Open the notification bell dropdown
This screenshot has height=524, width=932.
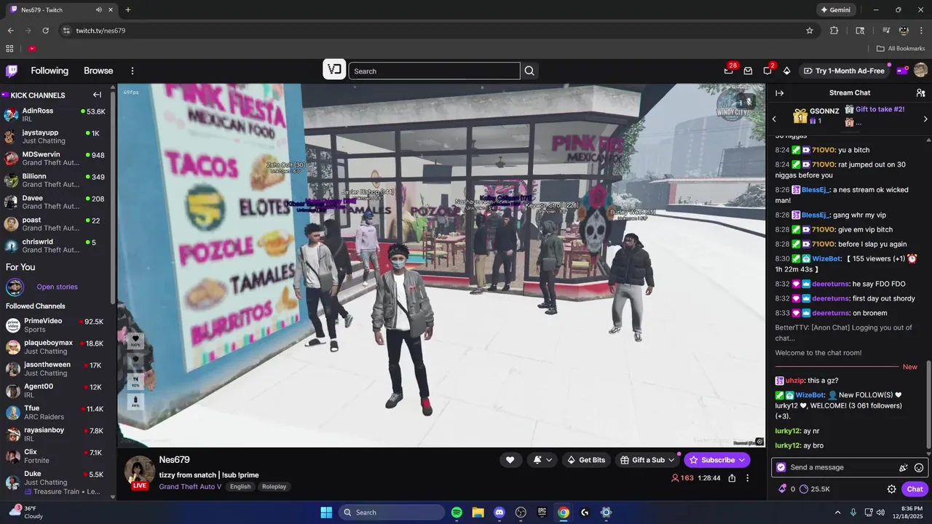click(x=542, y=460)
